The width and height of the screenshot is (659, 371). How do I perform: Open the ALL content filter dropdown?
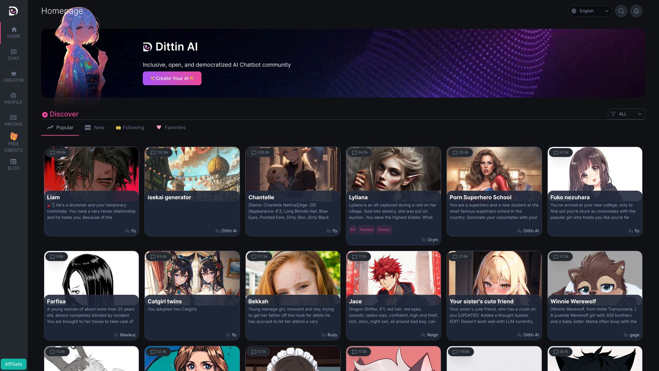pos(626,114)
